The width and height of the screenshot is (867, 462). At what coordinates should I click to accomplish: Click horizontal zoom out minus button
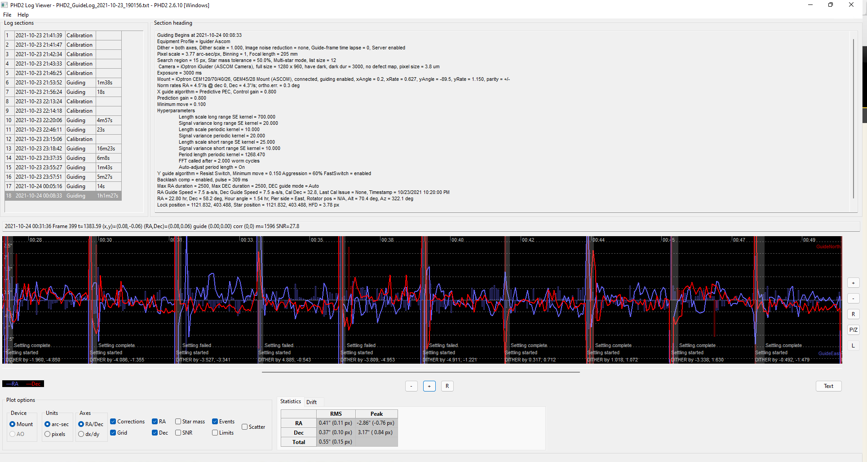click(411, 386)
